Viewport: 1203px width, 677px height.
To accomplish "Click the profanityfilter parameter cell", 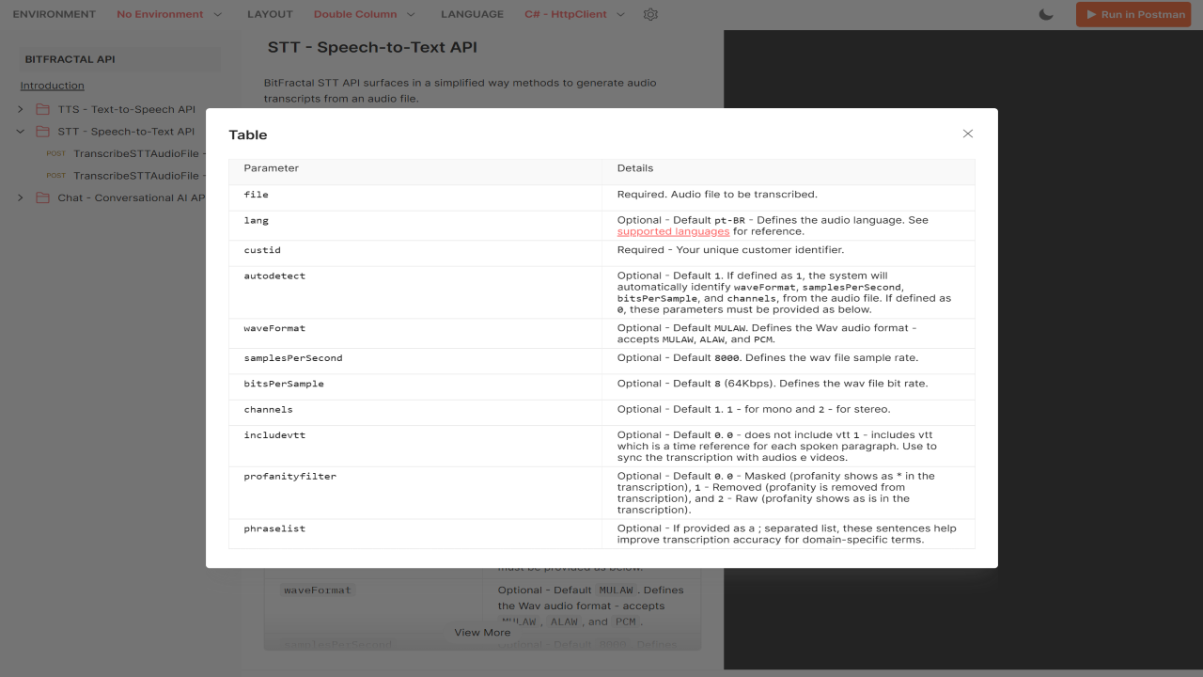I will point(415,493).
